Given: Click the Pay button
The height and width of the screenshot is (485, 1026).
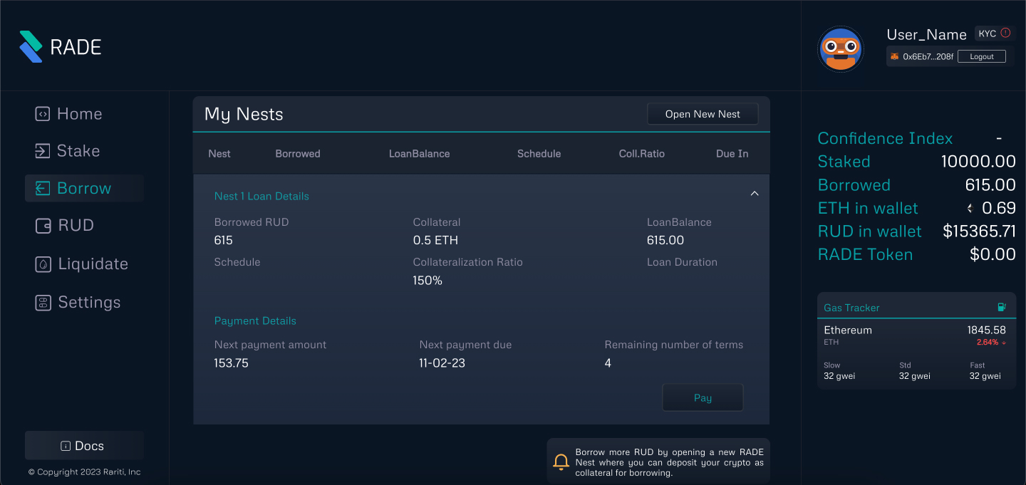Looking at the screenshot, I should tap(703, 398).
